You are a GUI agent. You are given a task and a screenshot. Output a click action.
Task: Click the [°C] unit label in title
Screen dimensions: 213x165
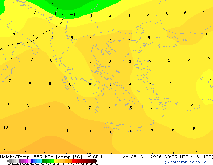click(x=78, y=157)
